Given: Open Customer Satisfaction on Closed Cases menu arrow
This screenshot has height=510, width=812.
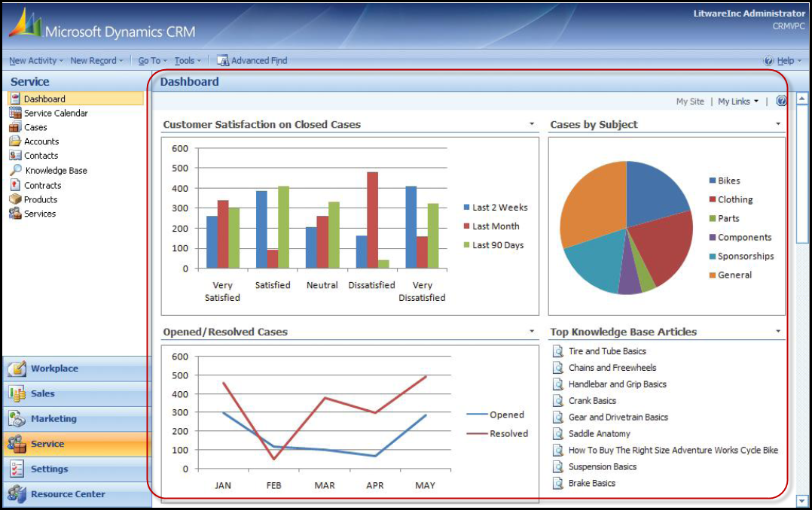Looking at the screenshot, I should coord(532,124).
